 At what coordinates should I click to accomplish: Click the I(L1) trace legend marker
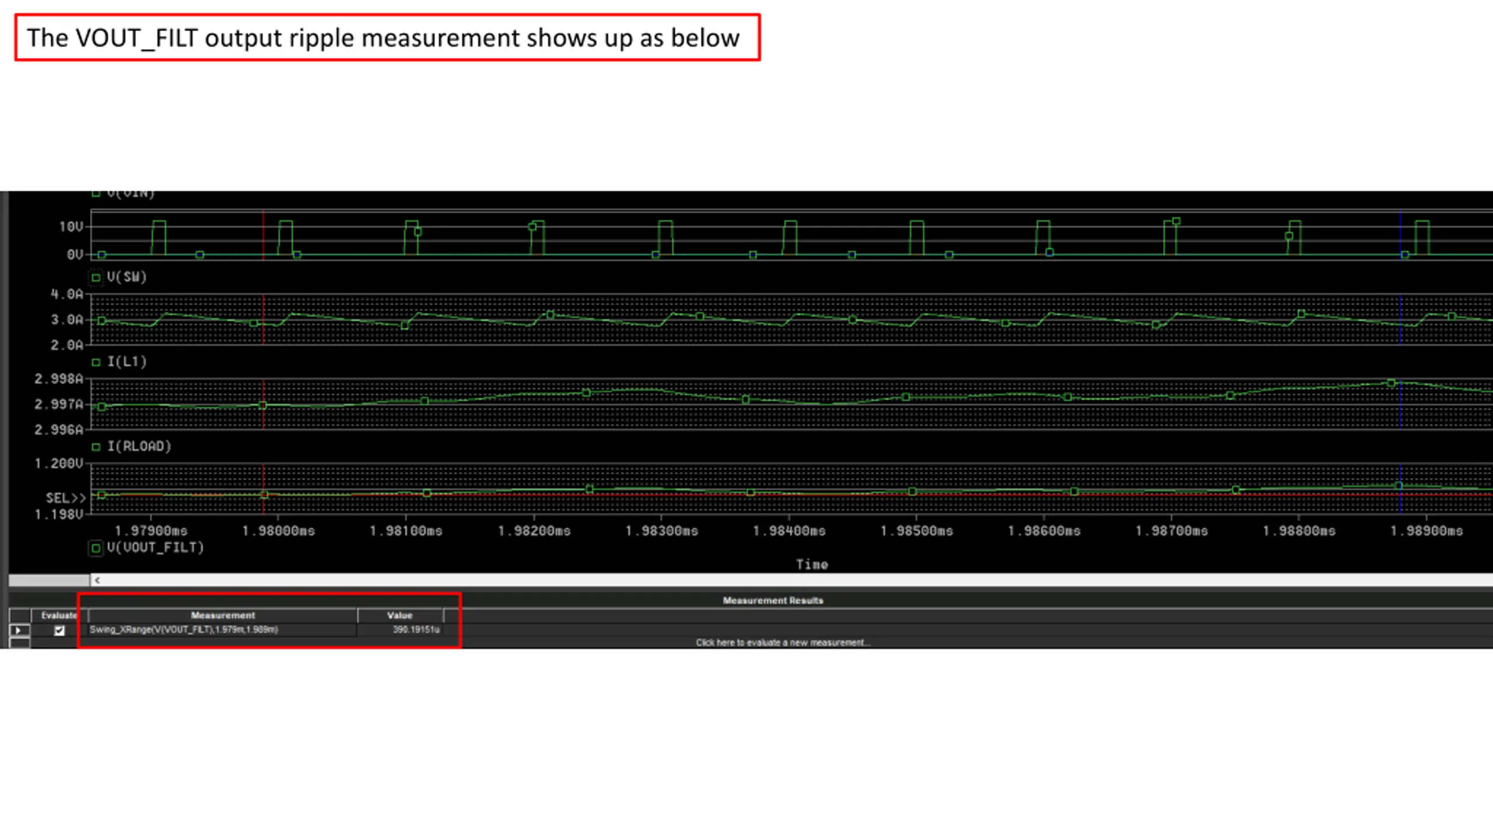point(96,362)
